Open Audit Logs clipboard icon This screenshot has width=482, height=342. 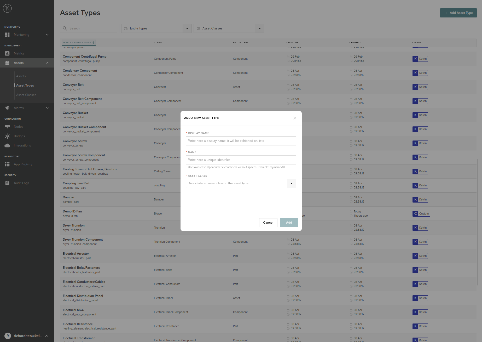(7, 183)
